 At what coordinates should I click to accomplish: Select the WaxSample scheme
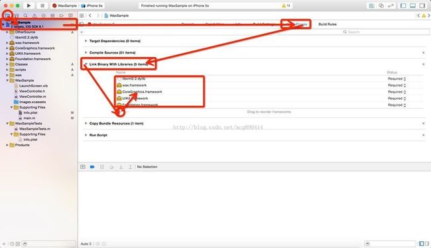pos(65,5)
